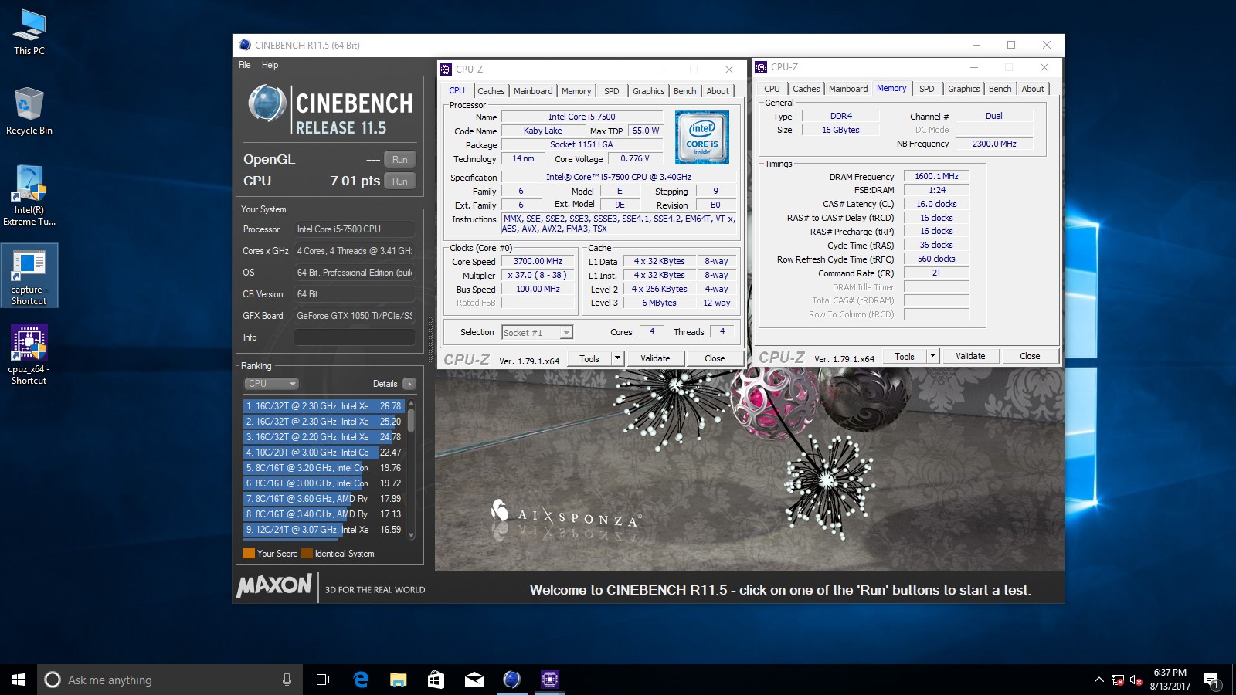Open About tab in left CPU-Z
Image resolution: width=1236 pixels, height=695 pixels.
[718, 91]
